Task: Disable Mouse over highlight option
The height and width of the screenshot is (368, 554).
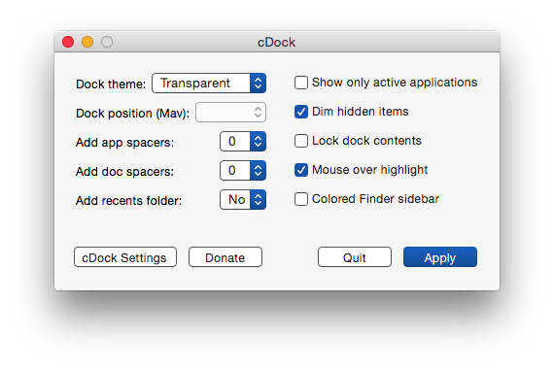Action: 301,170
